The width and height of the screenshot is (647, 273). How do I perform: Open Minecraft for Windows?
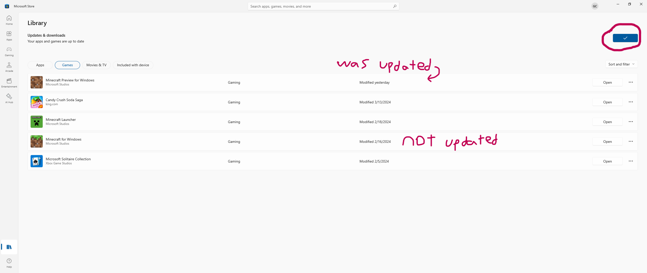click(607, 142)
